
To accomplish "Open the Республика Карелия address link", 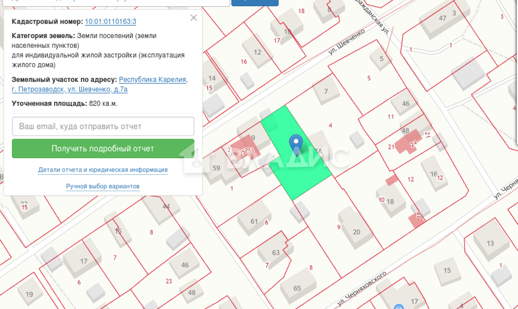I will click(x=100, y=84).
